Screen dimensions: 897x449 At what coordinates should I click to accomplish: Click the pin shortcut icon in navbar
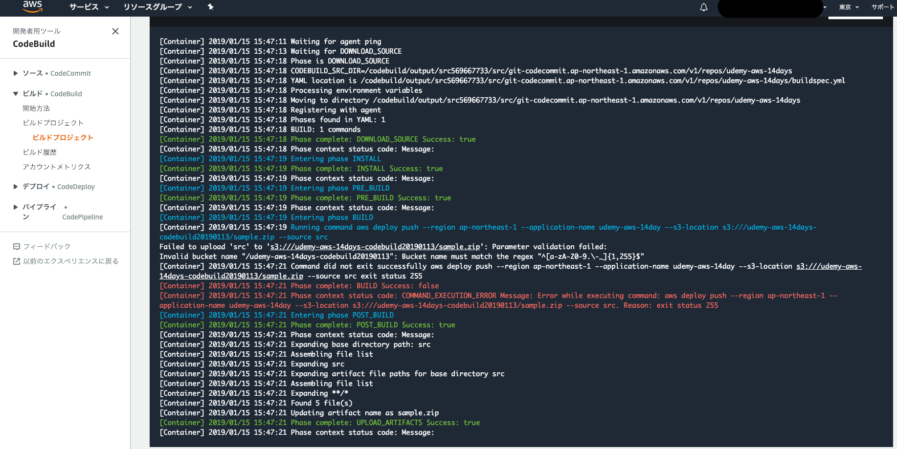pos(210,7)
